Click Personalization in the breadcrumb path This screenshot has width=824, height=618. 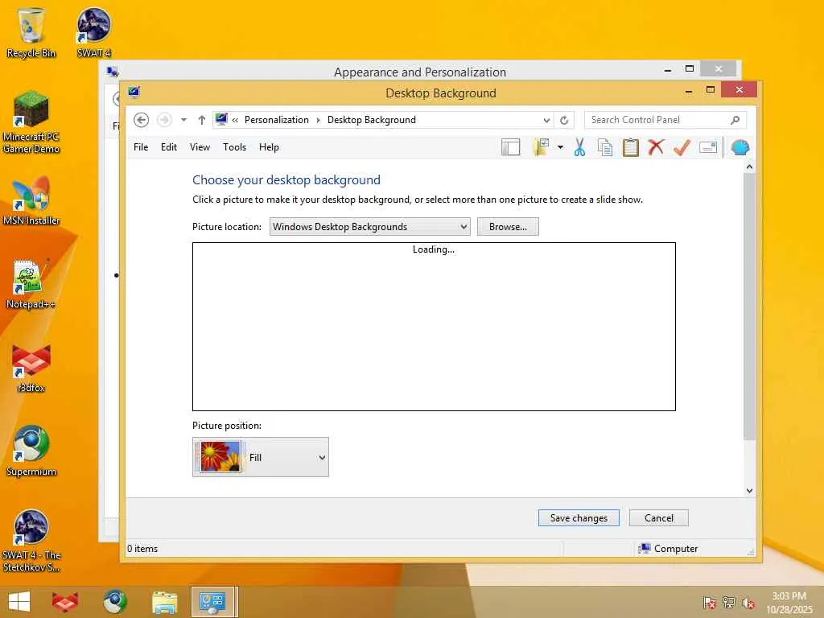[277, 120]
